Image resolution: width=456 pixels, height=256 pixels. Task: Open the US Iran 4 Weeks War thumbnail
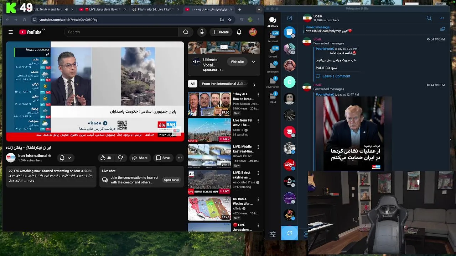tap(209, 209)
